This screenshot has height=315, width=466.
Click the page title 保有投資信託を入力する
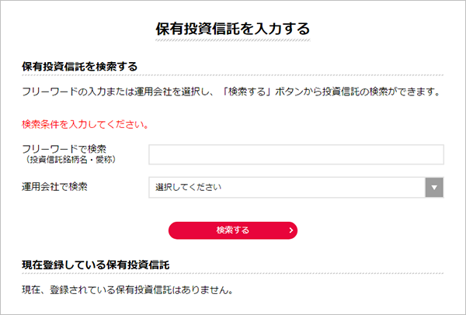tap(232, 29)
